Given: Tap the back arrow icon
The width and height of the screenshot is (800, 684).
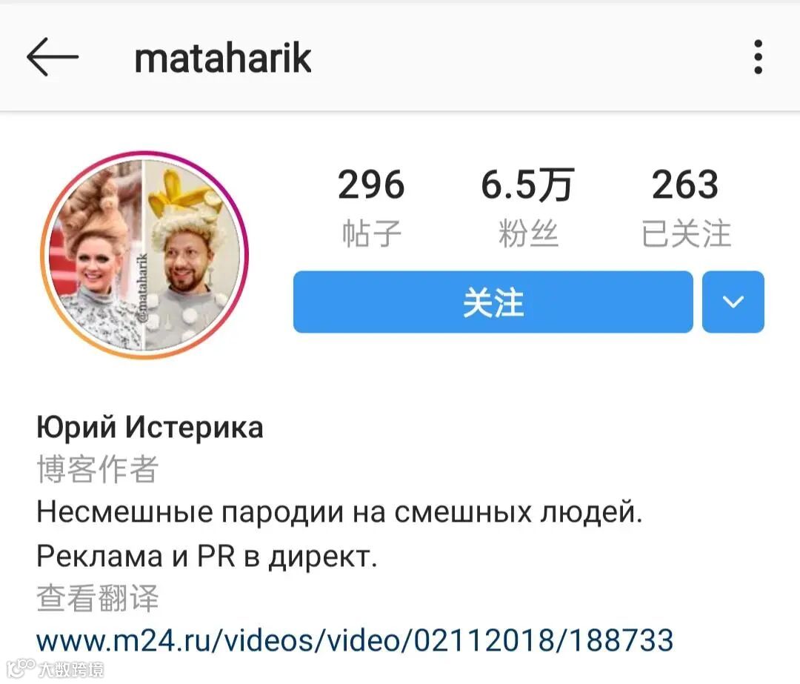Looking at the screenshot, I should click(53, 56).
